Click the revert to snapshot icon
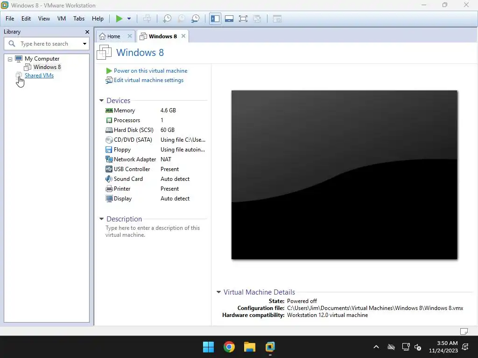Viewport: 478px width, 358px height. pos(182,19)
